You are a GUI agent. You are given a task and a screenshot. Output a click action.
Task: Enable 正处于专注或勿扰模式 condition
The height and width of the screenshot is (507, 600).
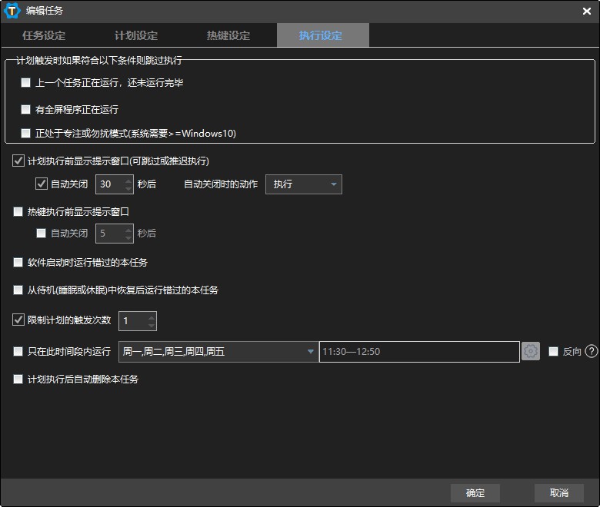25,133
